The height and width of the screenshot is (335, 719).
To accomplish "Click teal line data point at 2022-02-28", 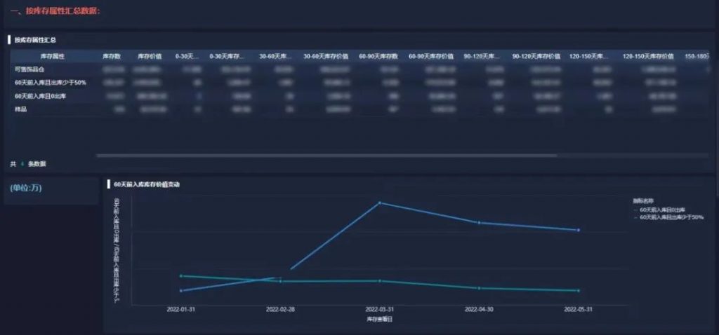I will pos(280,282).
